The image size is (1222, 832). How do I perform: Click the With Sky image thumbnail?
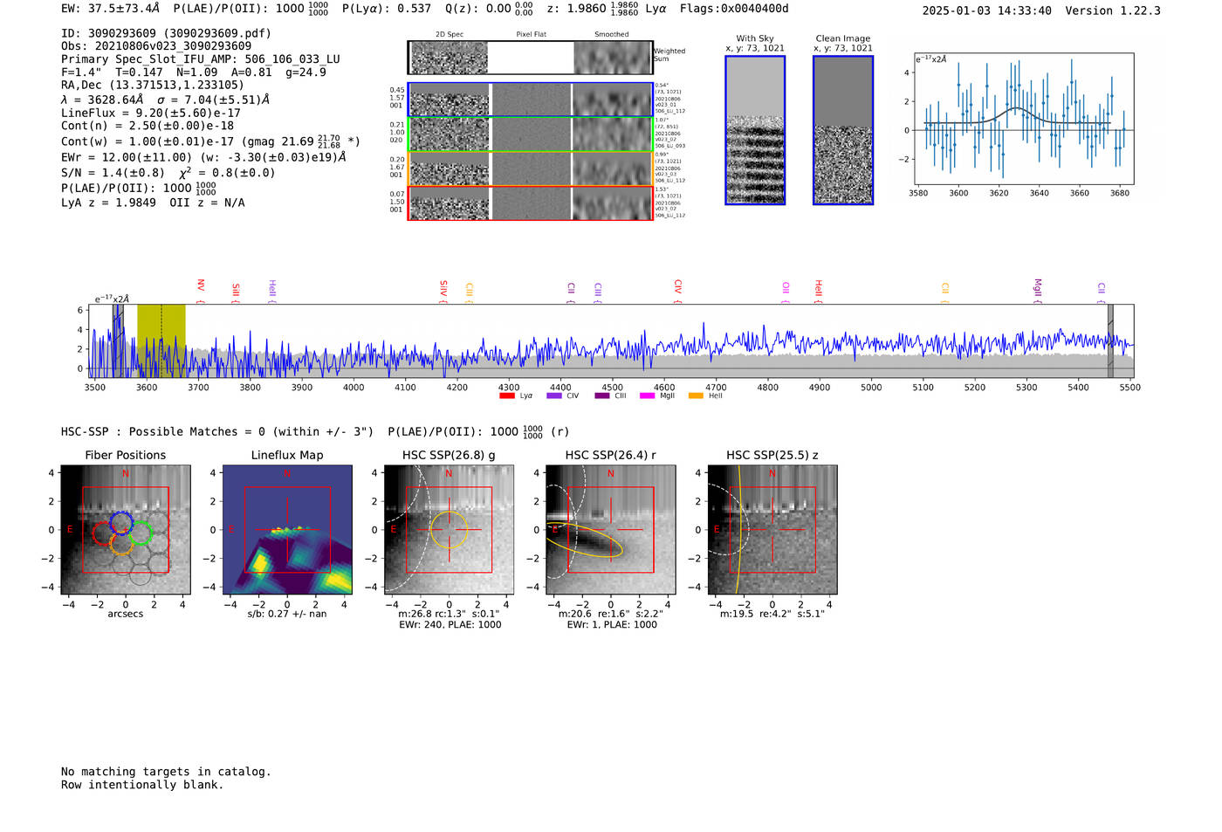click(x=755, y=130)
